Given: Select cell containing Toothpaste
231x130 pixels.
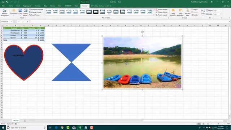Looking at the screenshot, I should pos(15,33).
